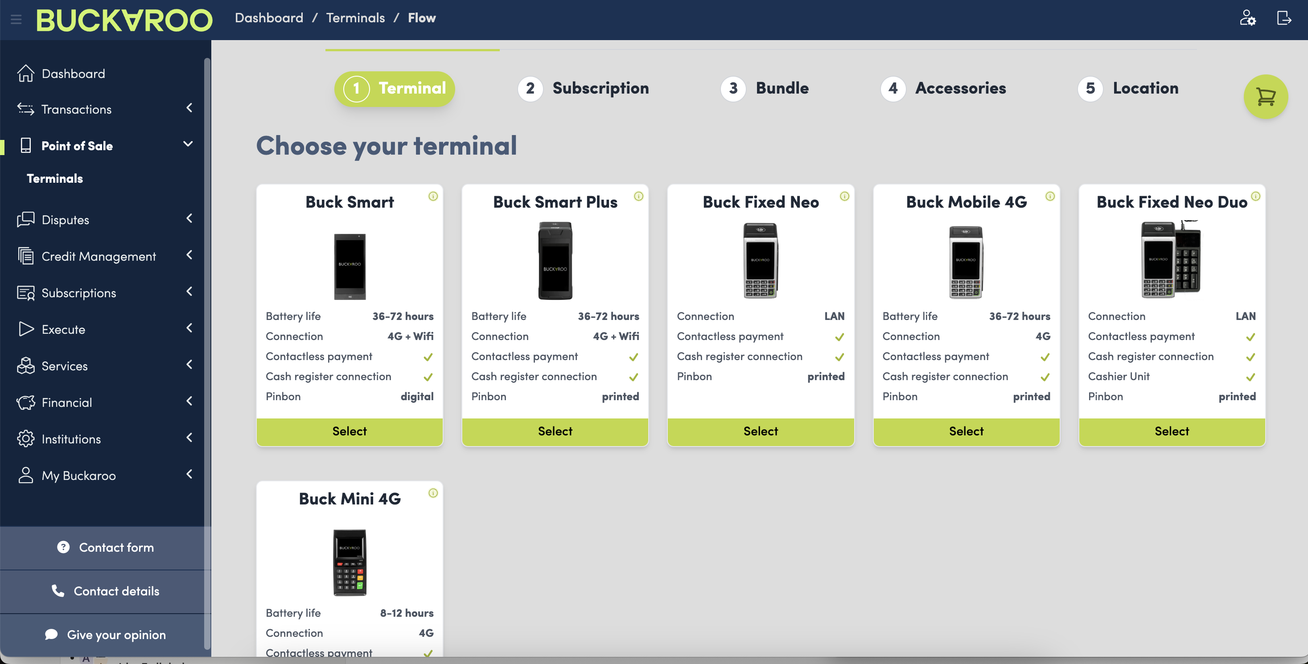
Task: Click Give your opinion link
Action: click(x=106, y=635)
